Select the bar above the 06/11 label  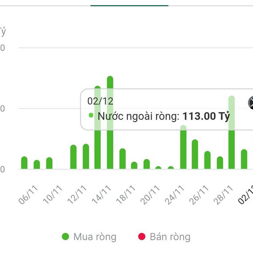pos(24,163)
